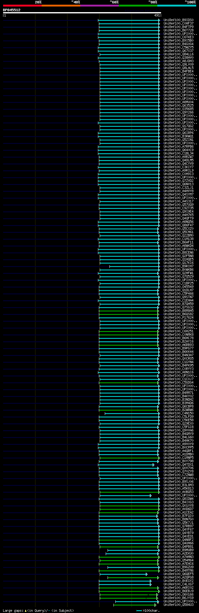Select the UniRef100_Q84LL6 entry
Screen dimensions: 199x613
click(x=178, y=54)
